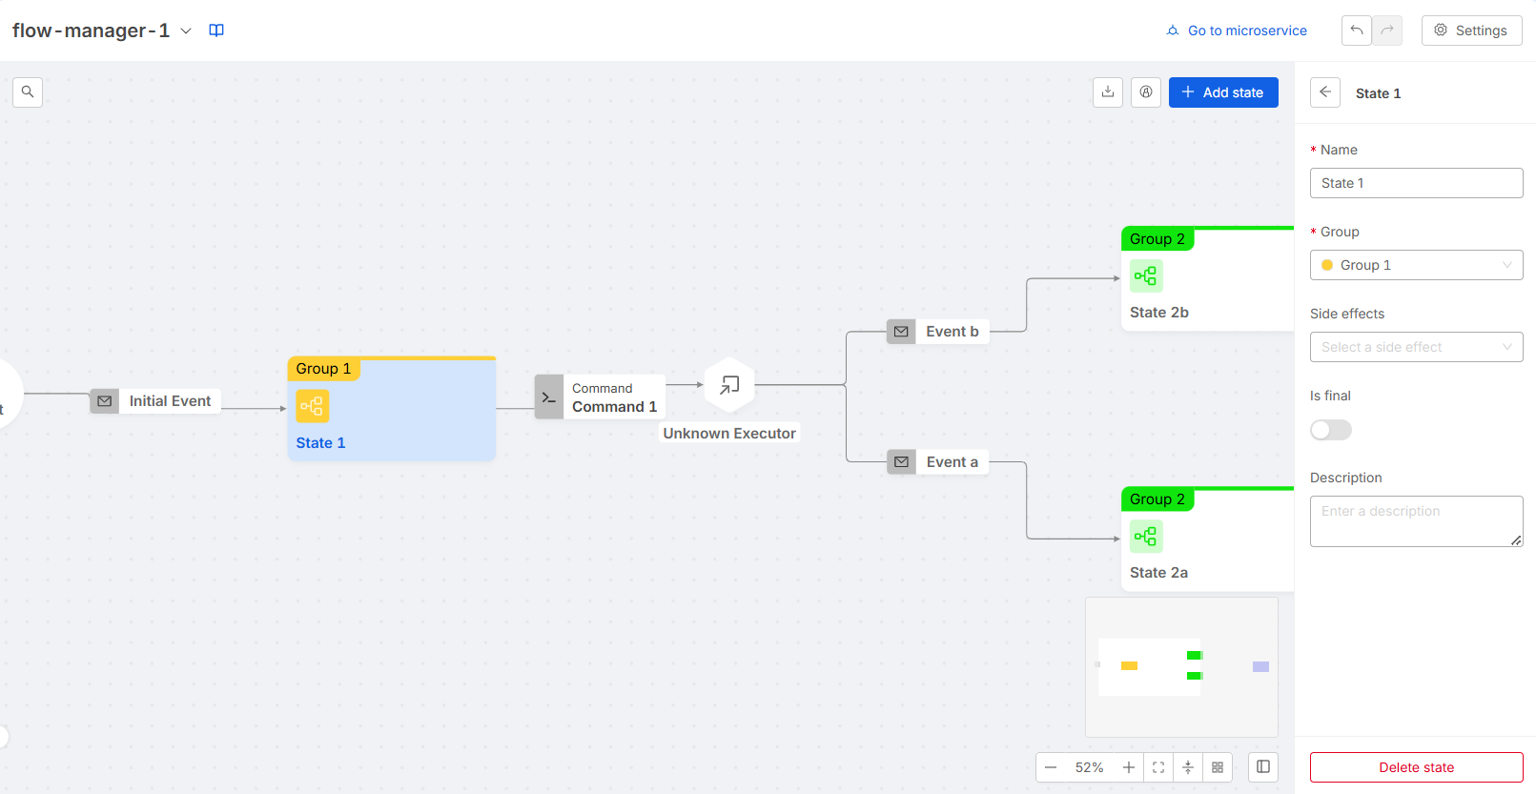This screenshot has width=1536, height=794.
Task: Open the Group dropdown showing Group 1
Action: pyautogui.click(x=1416, y=265)
